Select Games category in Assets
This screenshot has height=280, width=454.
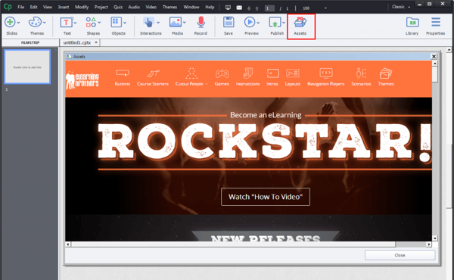coord(222,77)
